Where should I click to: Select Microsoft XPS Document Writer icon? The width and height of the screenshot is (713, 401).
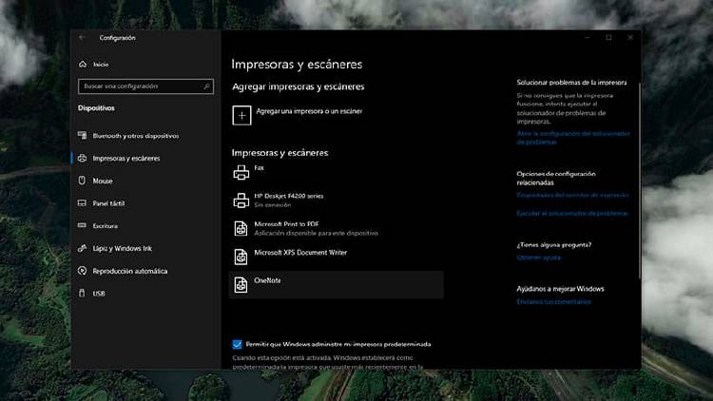(241, 257)
